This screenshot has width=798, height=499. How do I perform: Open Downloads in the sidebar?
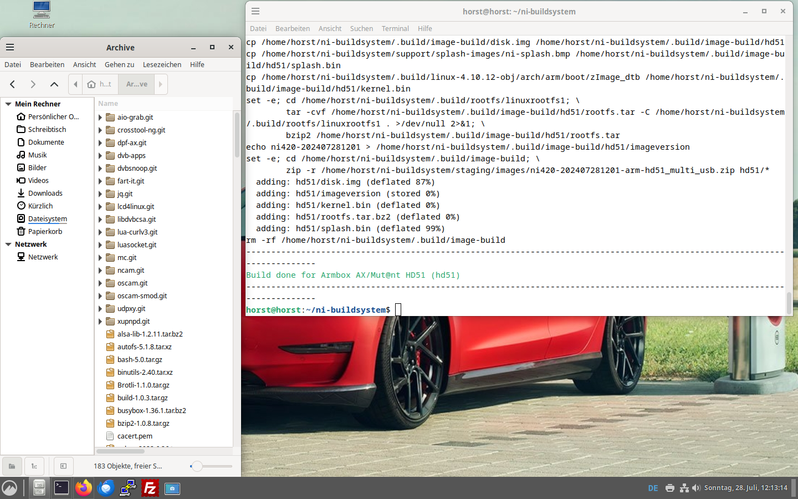(45, 193)
